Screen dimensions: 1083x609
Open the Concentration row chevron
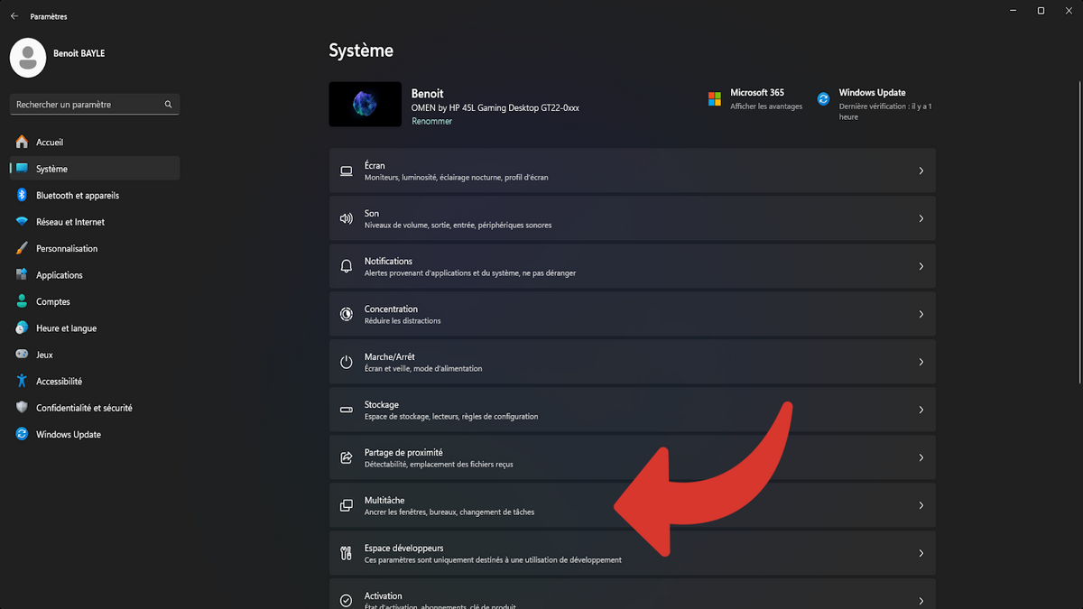(921, 315)
